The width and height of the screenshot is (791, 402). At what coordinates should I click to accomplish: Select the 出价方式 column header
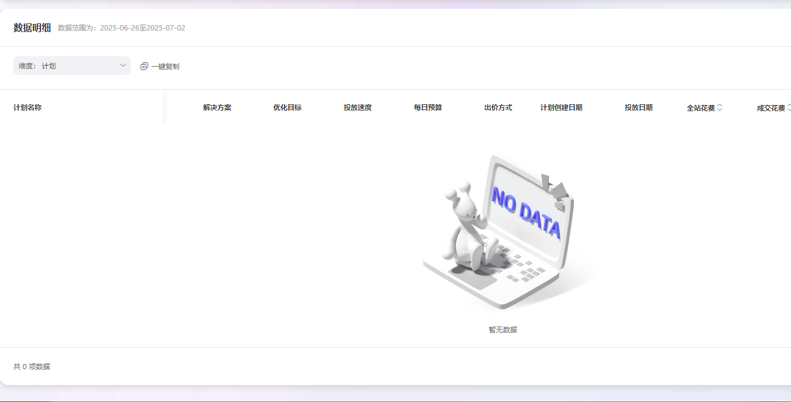(498, 108)
